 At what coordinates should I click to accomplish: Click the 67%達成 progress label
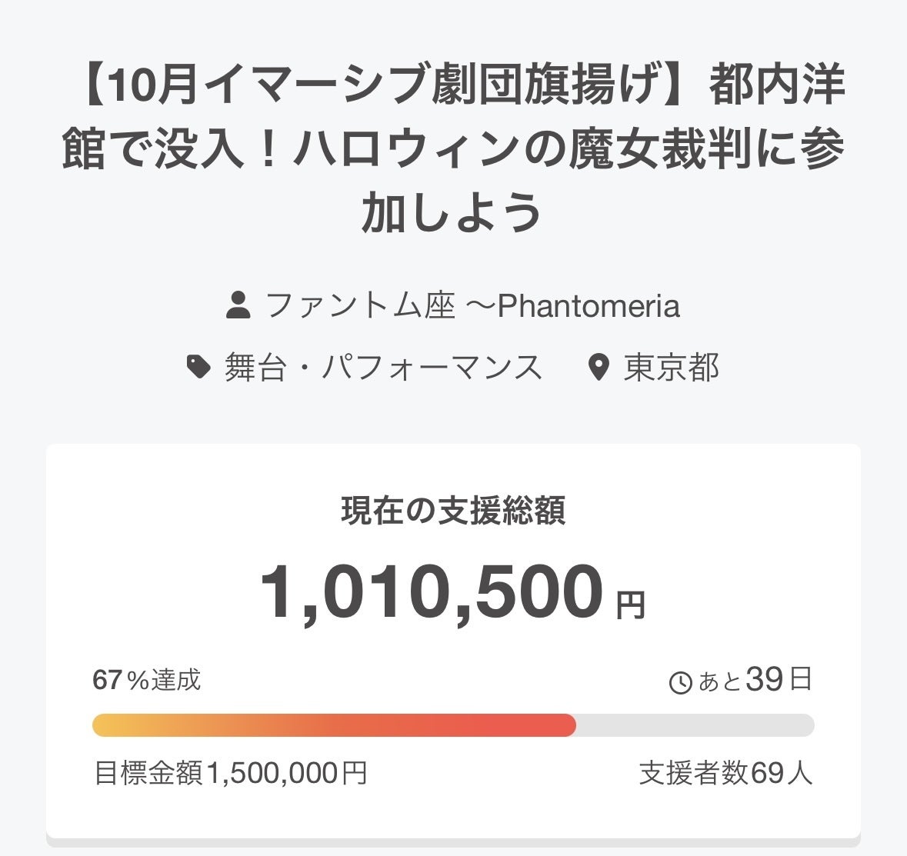146,680
